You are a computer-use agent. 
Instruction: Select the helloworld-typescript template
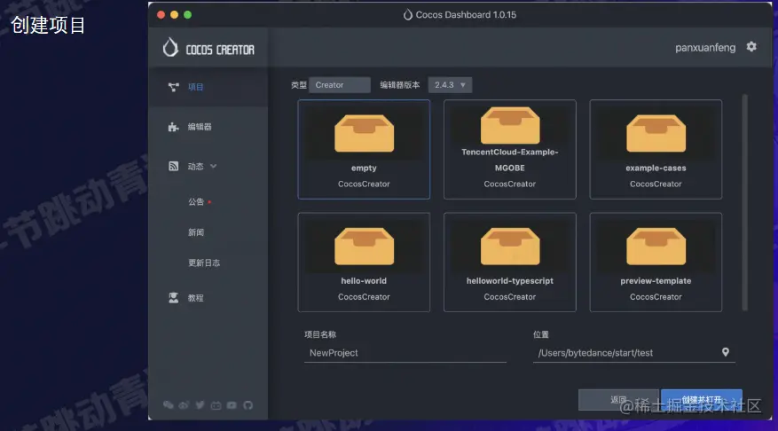(x=509, y=263)
